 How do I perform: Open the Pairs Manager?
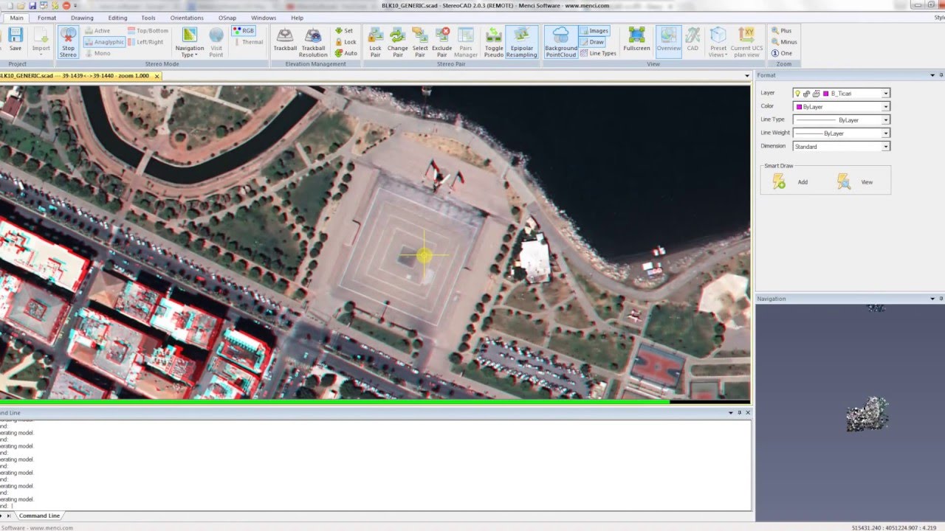tap(465, 42)
